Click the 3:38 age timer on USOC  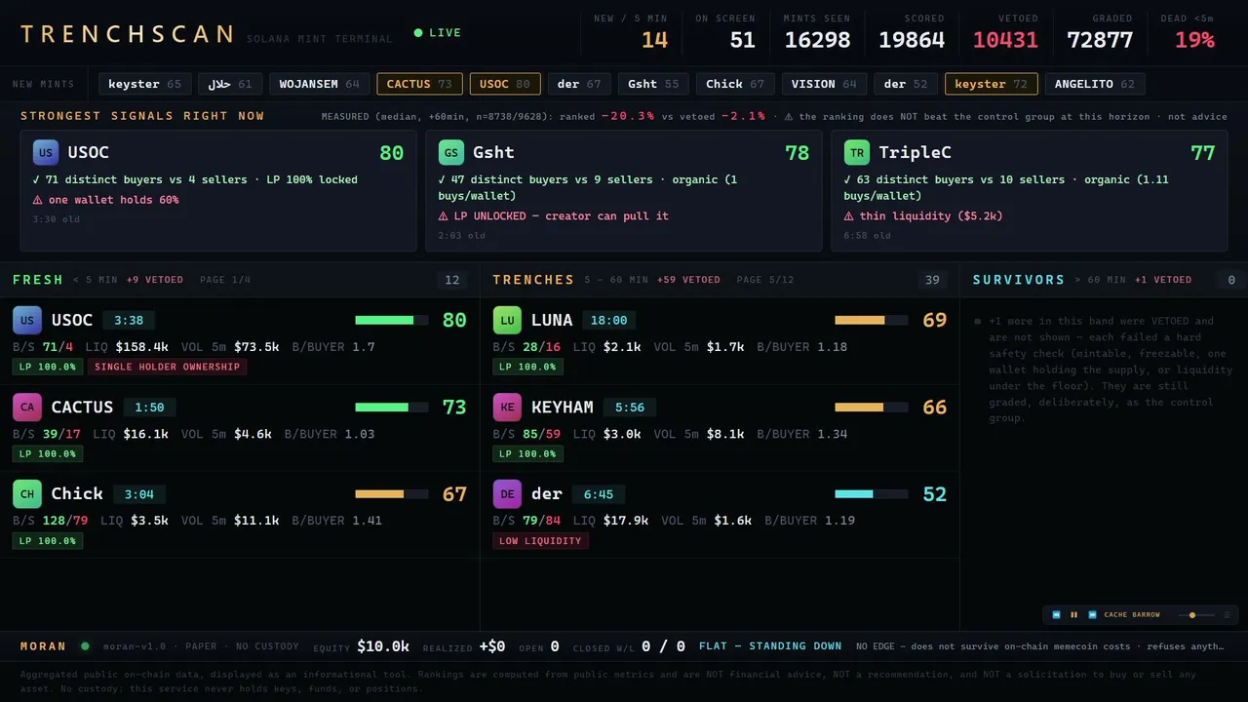[129, 320]
